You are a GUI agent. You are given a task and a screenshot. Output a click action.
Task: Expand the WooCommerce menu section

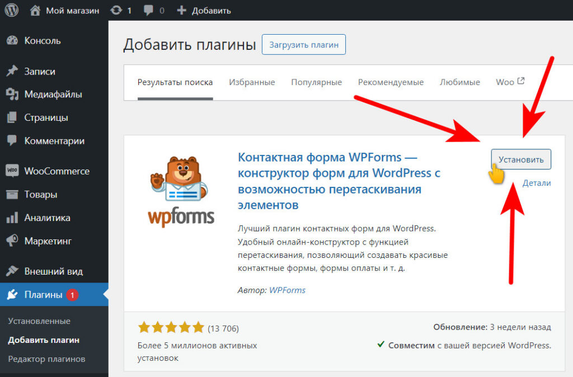click(54, 171)
